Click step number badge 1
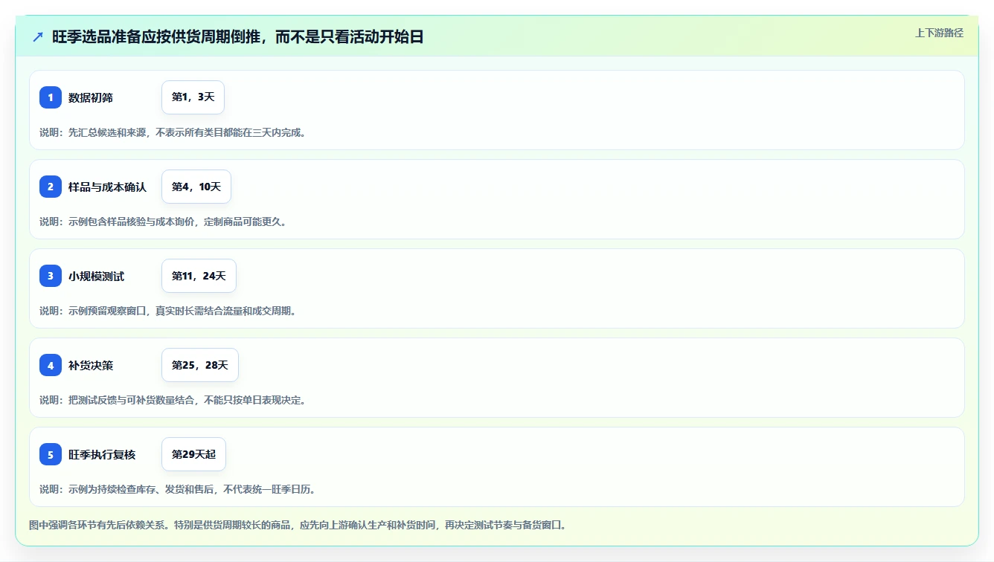Screen dimensions: 994x562 coord(51,97)
